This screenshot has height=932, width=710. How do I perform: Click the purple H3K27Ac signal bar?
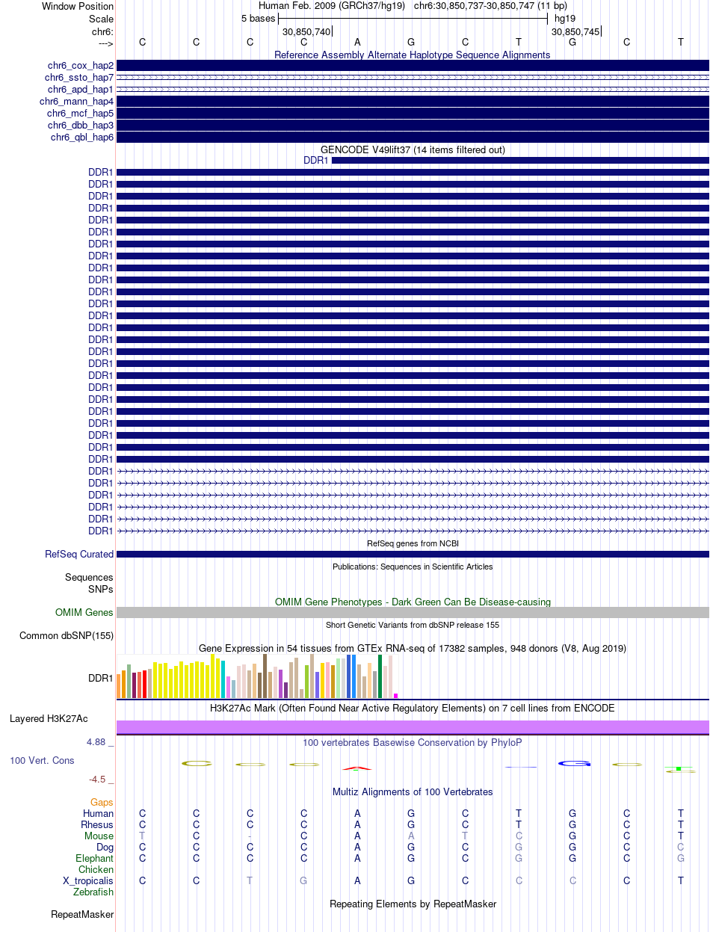tap(413, 727)
